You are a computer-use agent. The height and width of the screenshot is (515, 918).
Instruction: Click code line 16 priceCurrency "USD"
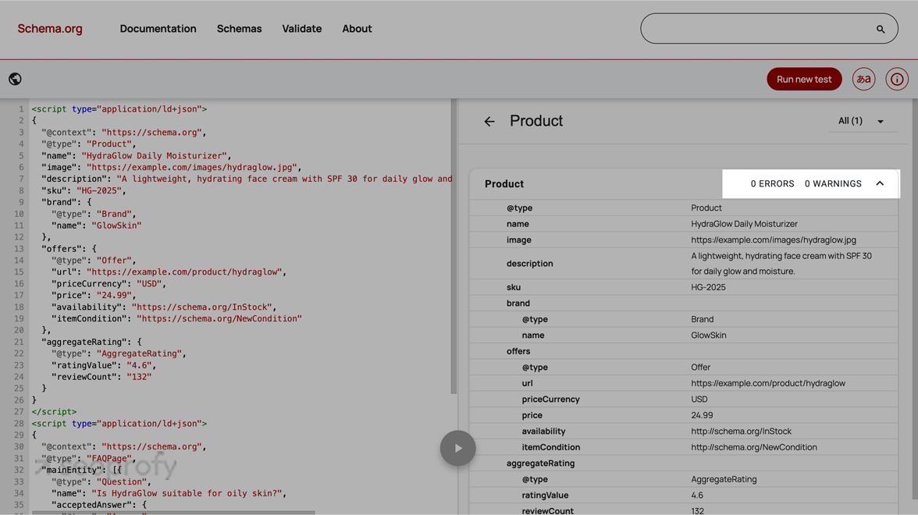point(109,284)
